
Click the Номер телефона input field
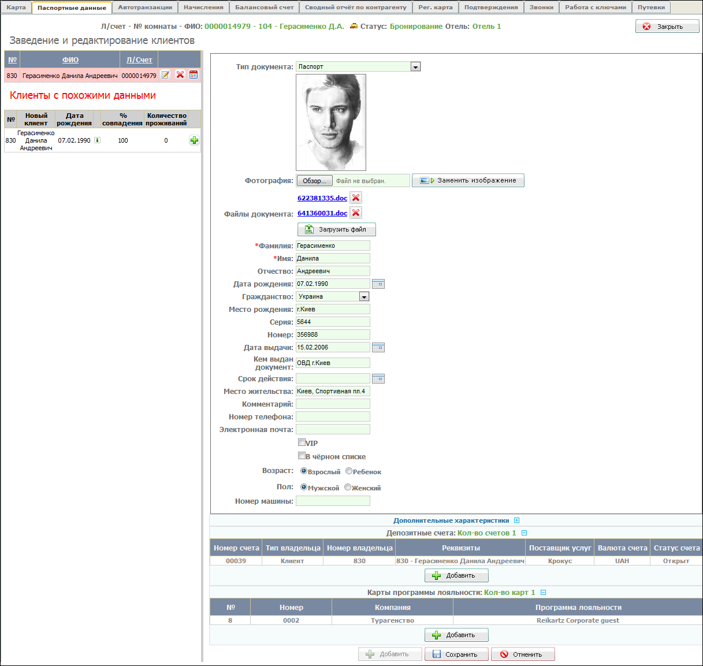333,416
